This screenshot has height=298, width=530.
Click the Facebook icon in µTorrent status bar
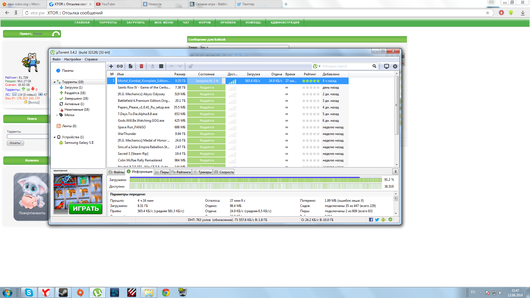pyautogui.click(x=371, y=220)
